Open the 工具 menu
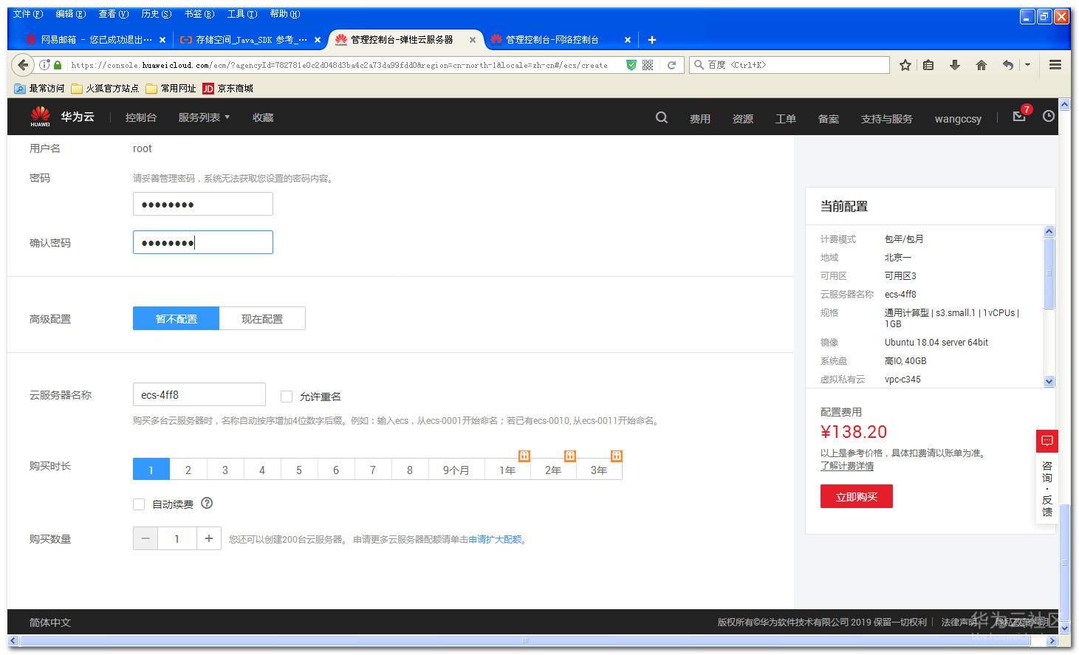This screenshot has width=1079, height=655. [x=242, y=14]
